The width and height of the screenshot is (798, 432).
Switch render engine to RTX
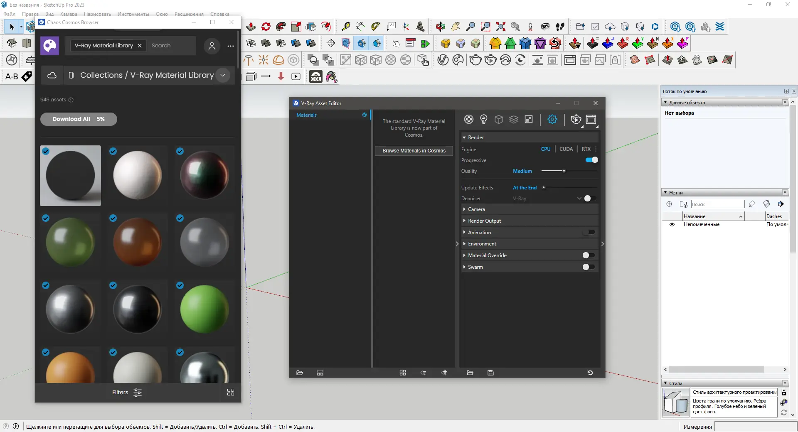586,149
